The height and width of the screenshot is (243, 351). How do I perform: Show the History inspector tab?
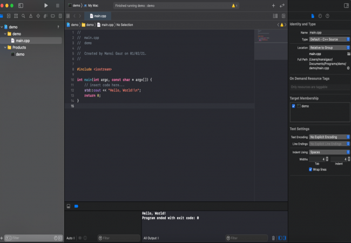point(320,16)
